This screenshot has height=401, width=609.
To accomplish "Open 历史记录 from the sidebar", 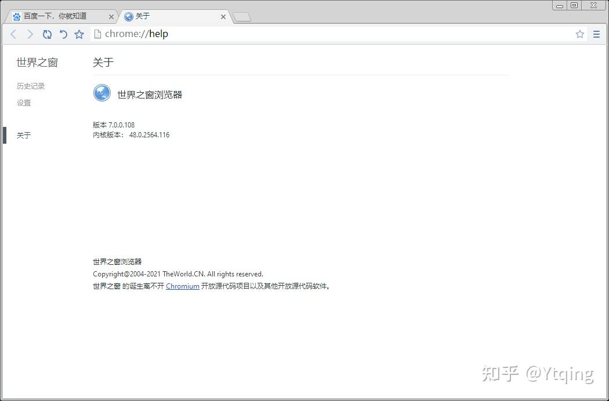I will click(30, 86).
